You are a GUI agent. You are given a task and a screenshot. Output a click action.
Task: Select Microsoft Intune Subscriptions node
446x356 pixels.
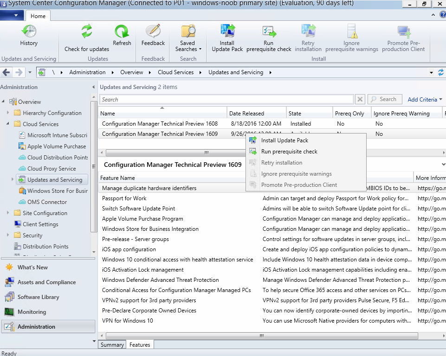click(53, 135)
